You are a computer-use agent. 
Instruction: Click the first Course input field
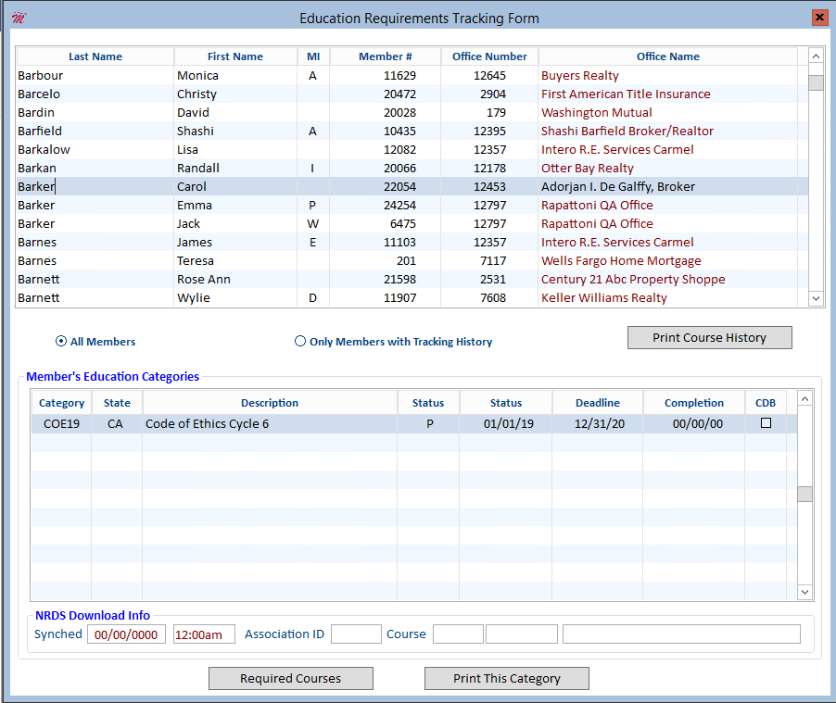pos(458,634)
